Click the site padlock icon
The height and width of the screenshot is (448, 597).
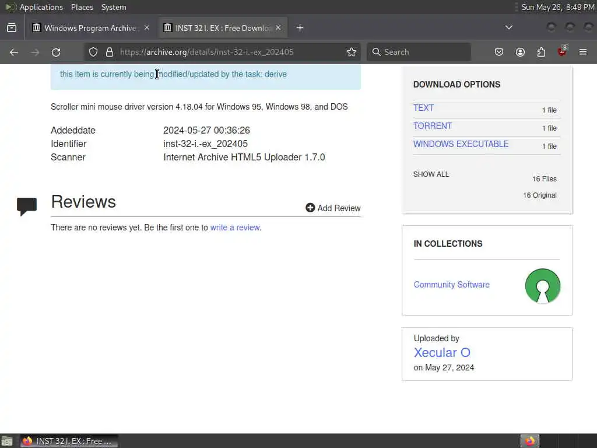110,52
